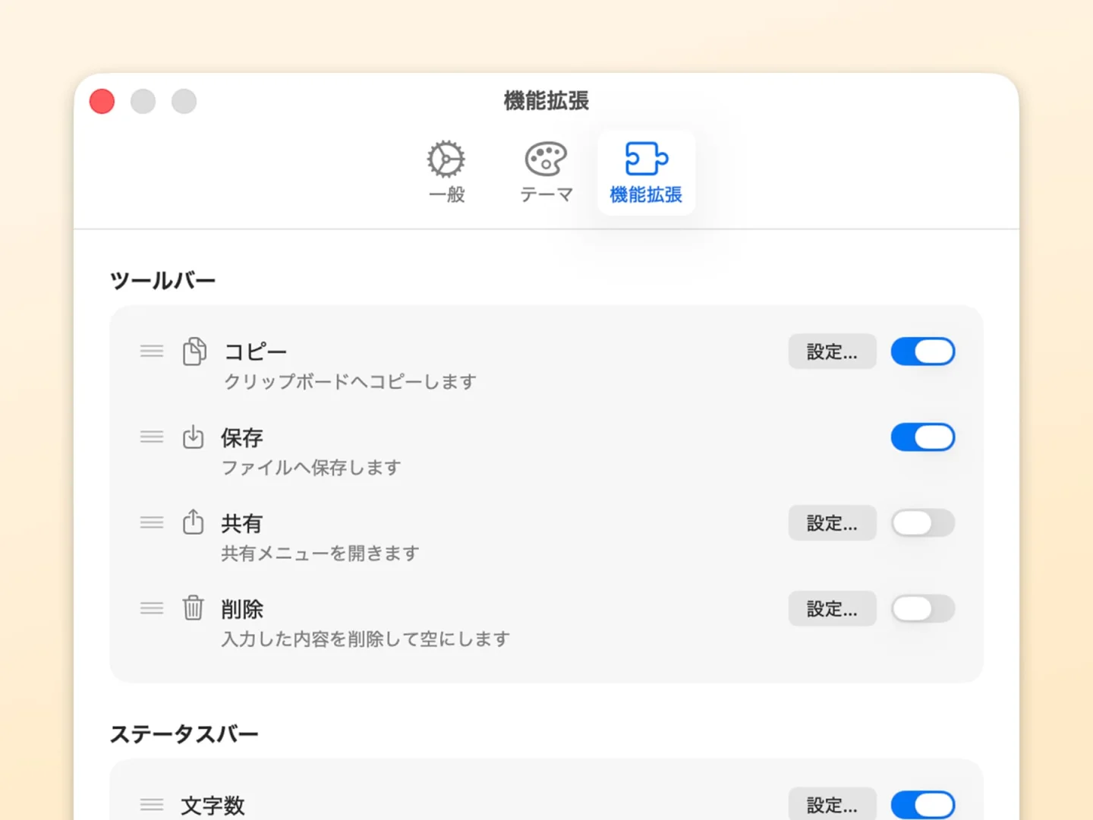Click the drag handle of 削除 row
This screenshot has width=1093, height=820.
[x=152, y=608]
